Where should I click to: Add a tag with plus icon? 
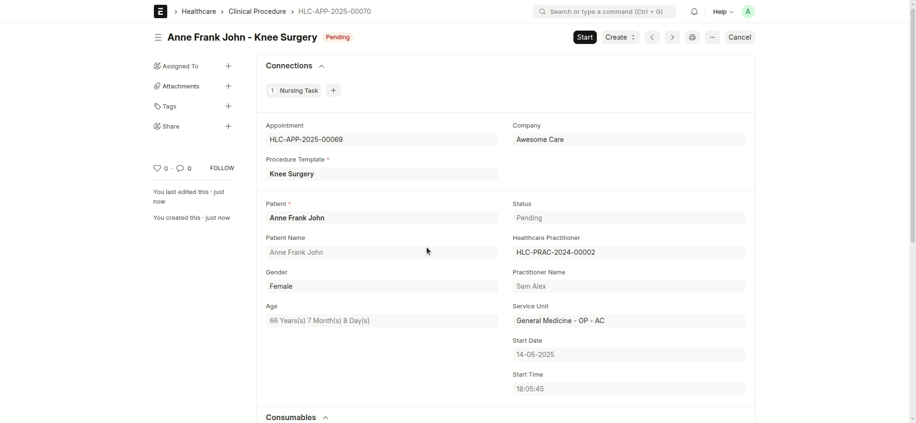[228, 106]
